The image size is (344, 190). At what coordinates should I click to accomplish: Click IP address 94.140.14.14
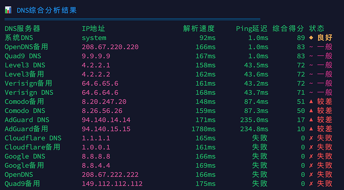tap(106, 120)
